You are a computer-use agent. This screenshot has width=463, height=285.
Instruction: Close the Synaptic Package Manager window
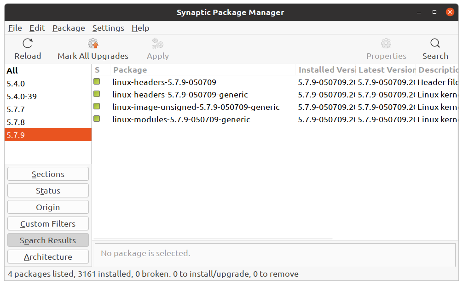pos(450,12)
